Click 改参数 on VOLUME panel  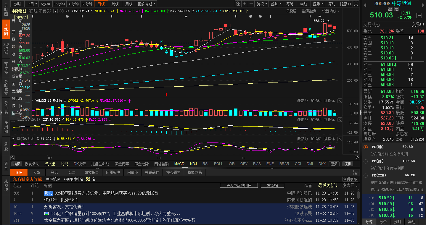point(303,101)
